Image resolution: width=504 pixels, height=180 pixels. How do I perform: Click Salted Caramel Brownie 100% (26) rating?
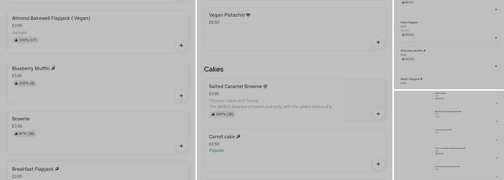pyautogui.click(x=222, y=114)
